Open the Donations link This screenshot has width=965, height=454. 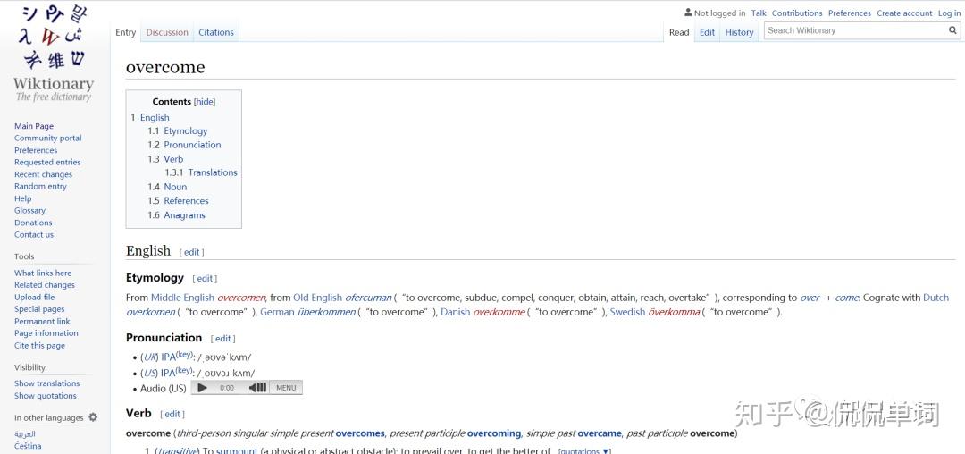[33, 223]
